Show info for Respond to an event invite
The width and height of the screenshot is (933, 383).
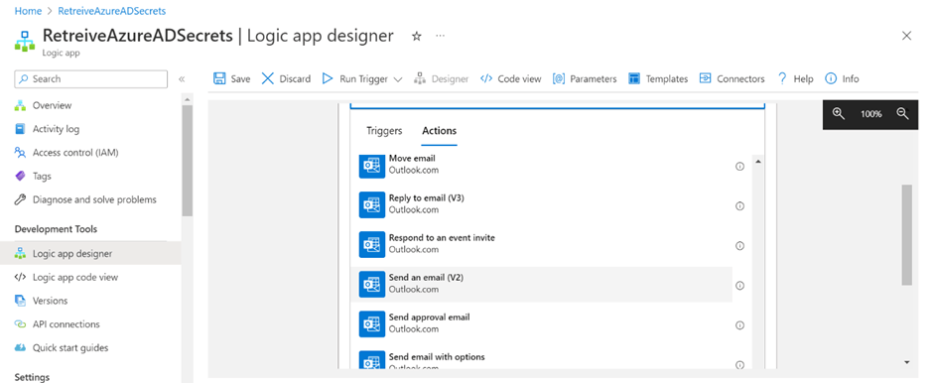coord(740,246)
